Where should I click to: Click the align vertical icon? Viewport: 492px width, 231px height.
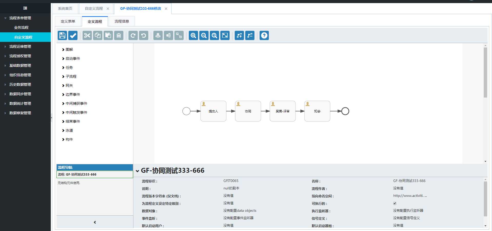pyautogui.click(x=158, y=35)
